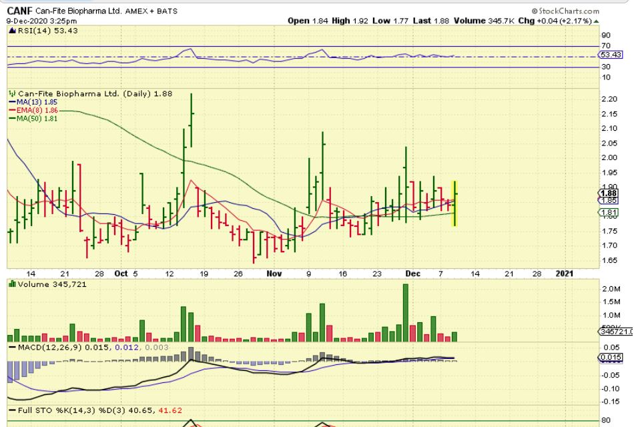Image resolution: width=634 pixels, height=427 pixels.
Task: Click the Full STO legend line marker
Action: pyautogui.click(x=11, y=410)
